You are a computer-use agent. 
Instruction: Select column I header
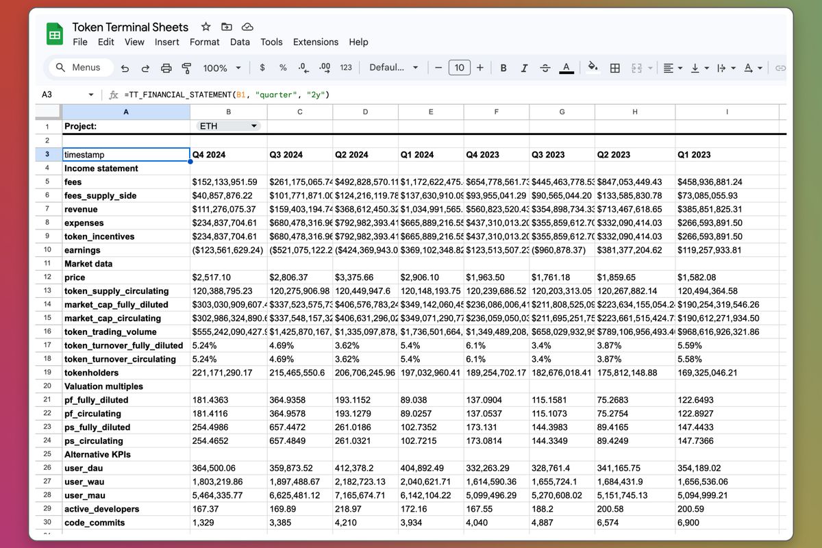point(727,112)
